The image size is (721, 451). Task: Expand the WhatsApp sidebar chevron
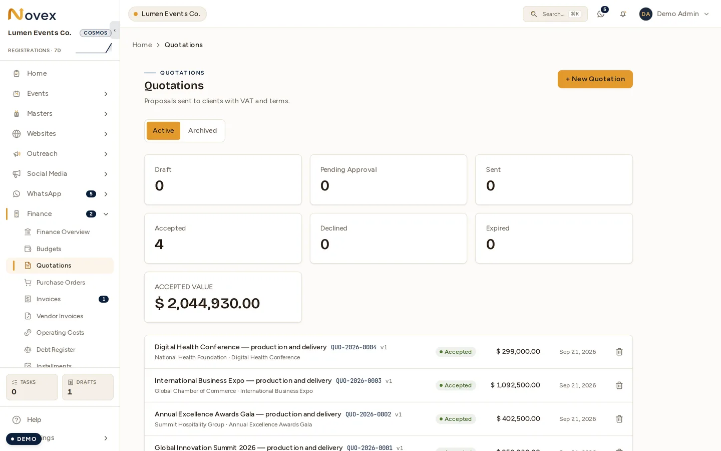(106, 194)
